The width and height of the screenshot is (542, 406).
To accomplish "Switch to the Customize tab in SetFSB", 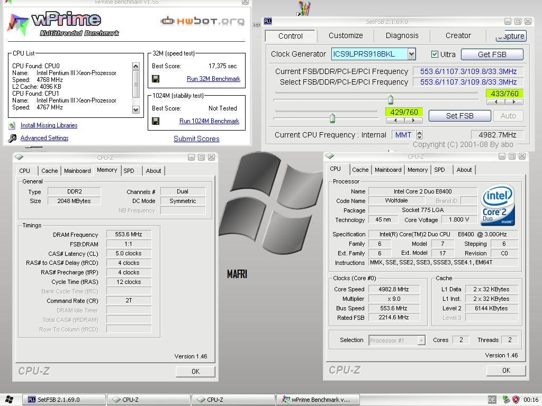I will pyautogui.click(x=346, y=35).
